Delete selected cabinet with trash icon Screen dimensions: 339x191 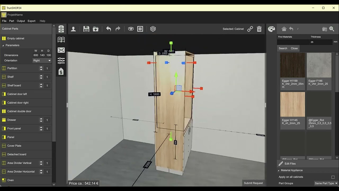pyautogui.click(x=259, y=29)
